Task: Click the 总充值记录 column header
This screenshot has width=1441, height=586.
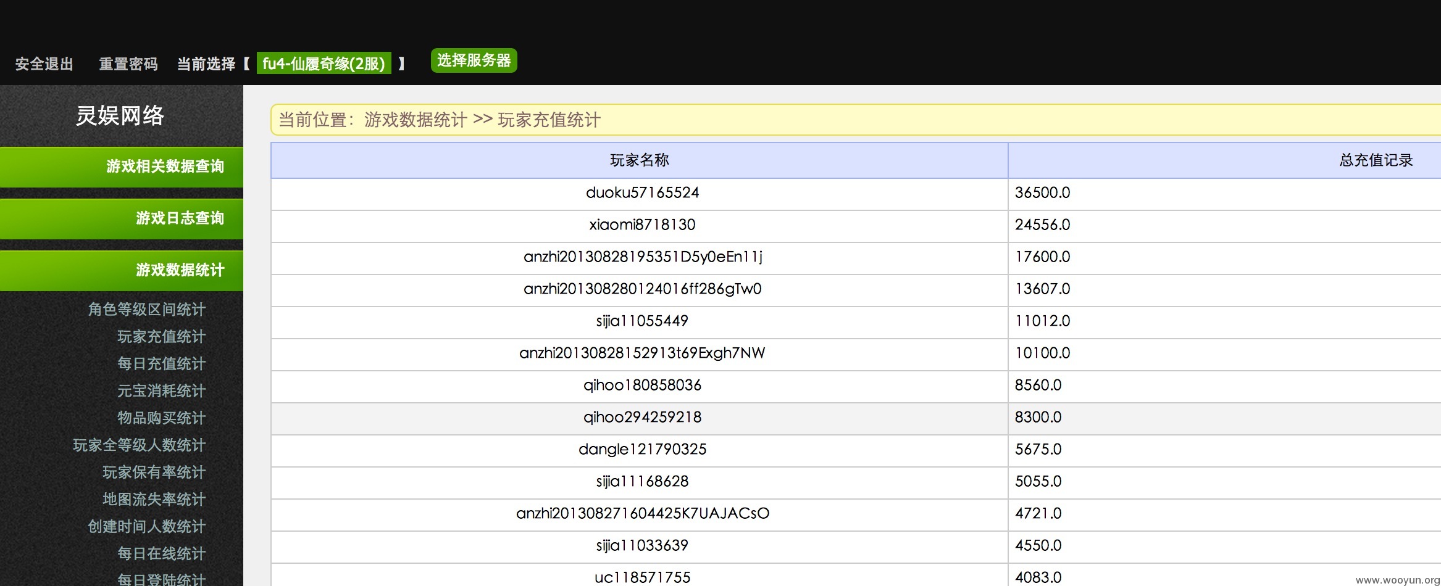Action: (1376, 160)
